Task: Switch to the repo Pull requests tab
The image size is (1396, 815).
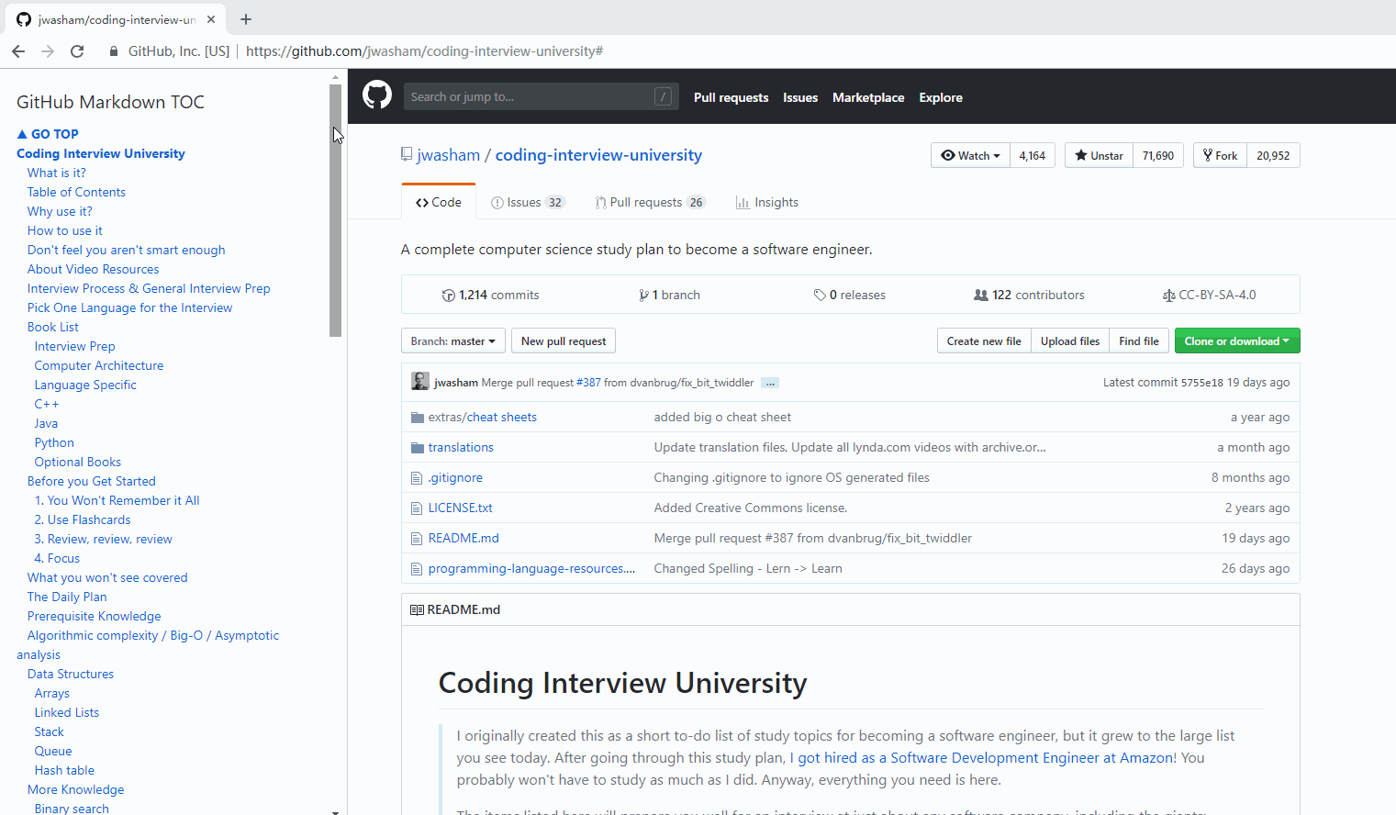Action: coord(650,203)
